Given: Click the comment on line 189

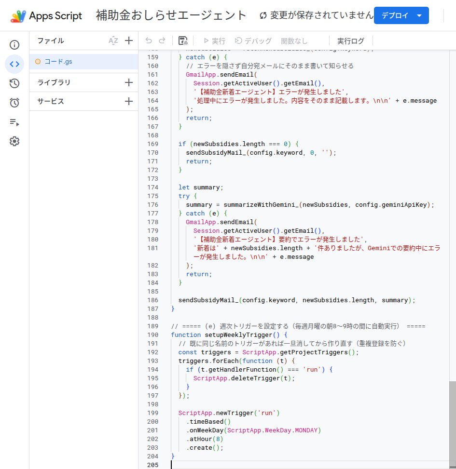Looking at the screenshot, I should 298,326.
